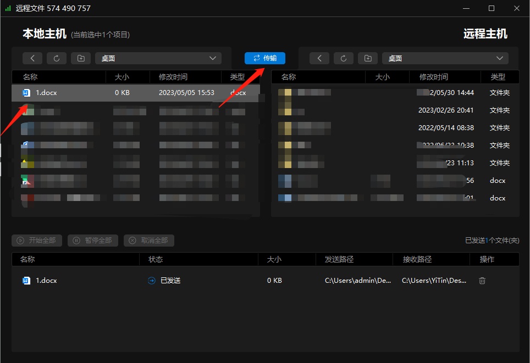Image resolution: width=530 pixels, height=363 pixels.
Task: Refresh the remote host file list
Action: coord(344,58)
